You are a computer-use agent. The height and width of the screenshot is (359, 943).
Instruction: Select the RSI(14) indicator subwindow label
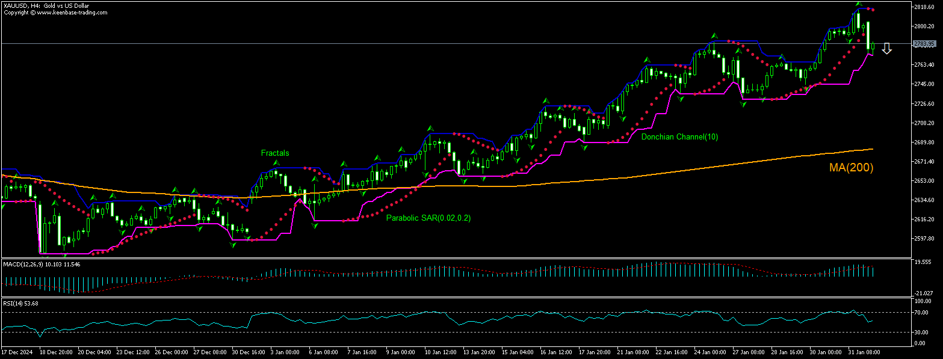tap(17, 303)
